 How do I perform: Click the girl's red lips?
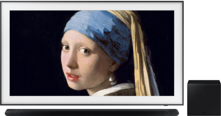(73, 77)
